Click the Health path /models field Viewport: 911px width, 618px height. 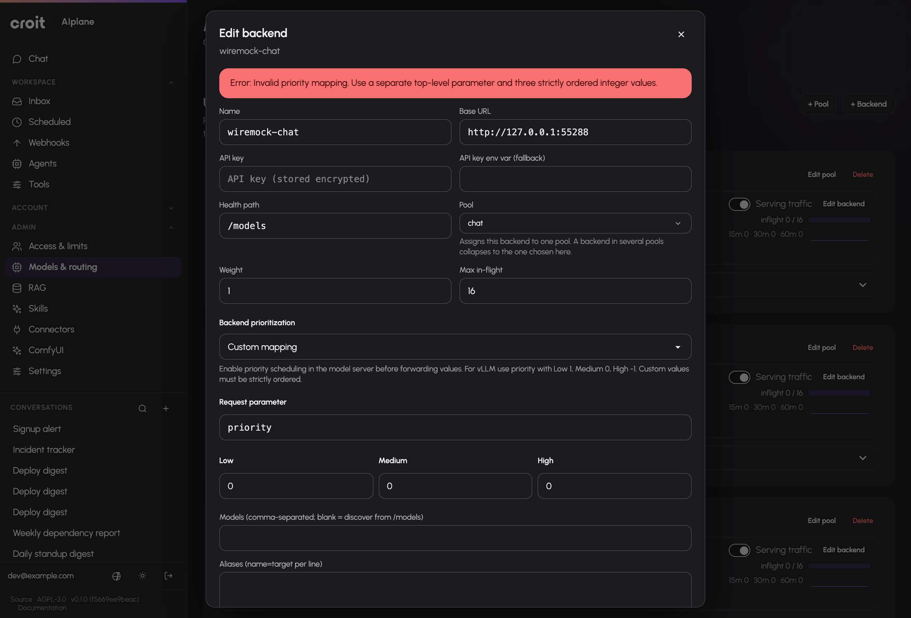pos(335,226)
